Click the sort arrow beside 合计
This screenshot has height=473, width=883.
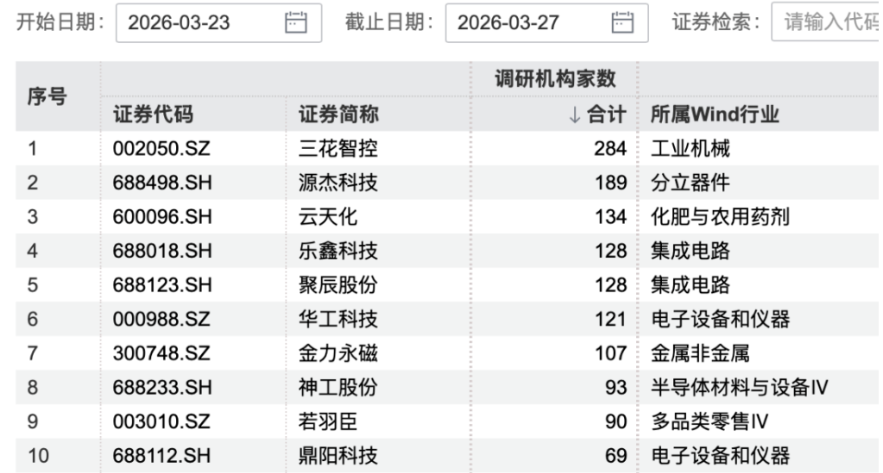[575, 115]
